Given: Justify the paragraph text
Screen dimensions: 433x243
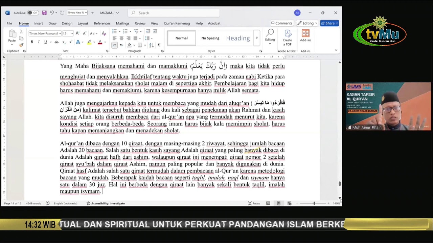Looking at the screenshot, I should click(135, 38).
